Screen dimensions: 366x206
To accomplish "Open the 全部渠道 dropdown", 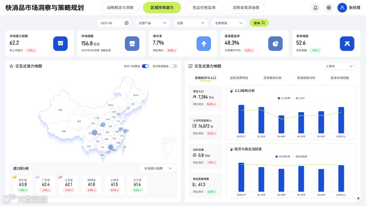I will 228,23.
